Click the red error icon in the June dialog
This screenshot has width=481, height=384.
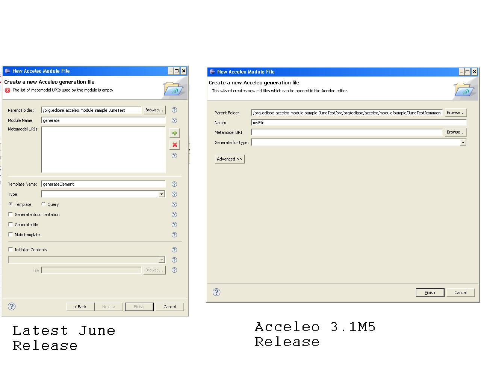pyautogui.click(x=8, y=90)
